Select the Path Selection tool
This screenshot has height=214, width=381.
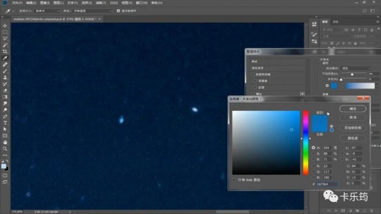(5, 129)
